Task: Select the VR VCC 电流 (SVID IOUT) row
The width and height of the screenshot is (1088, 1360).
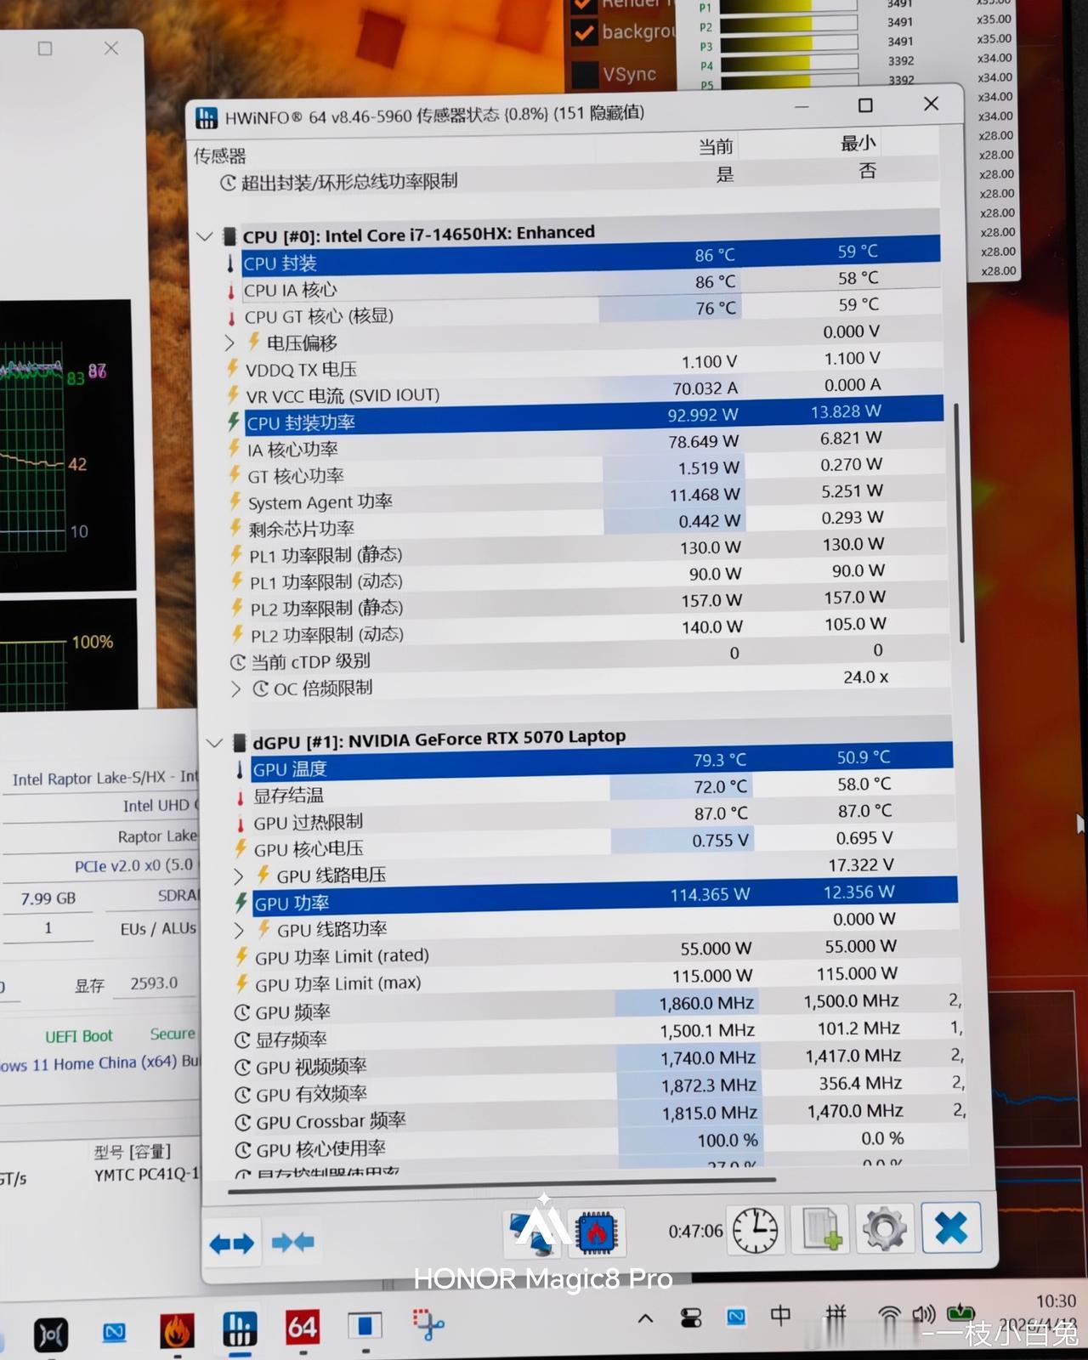Action: (584, 390)
